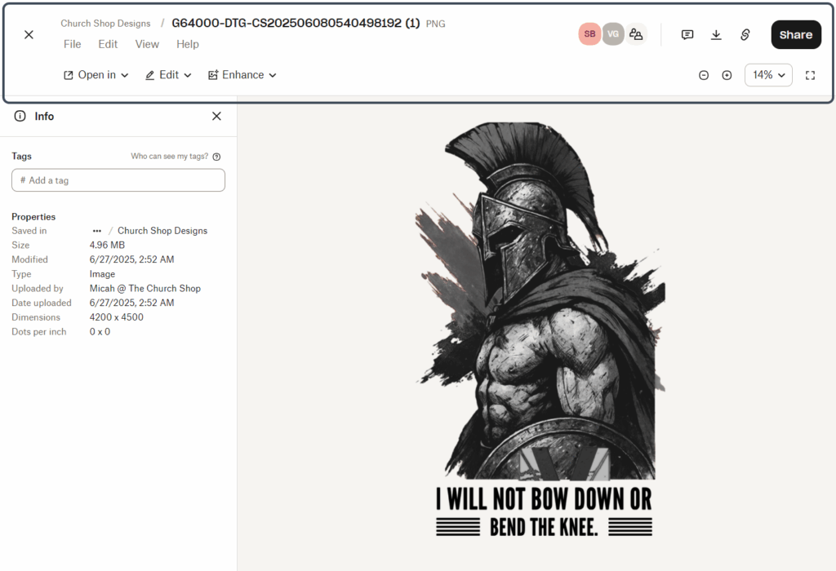The width and height of the screenshot is (836, 571).
Task: Open Church Shop Designs folder link in Properties
Action: [162, 231]
